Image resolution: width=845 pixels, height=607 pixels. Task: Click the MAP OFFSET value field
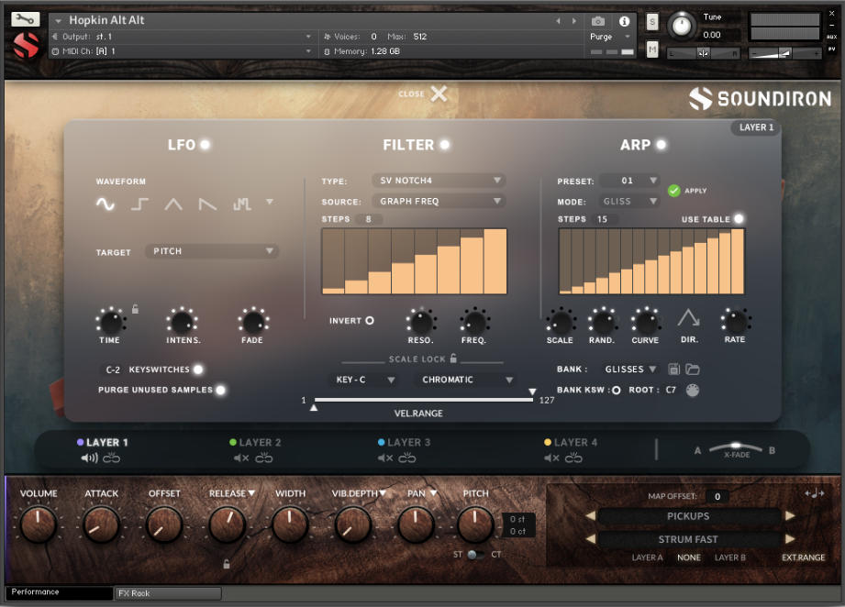click(719, 496)
